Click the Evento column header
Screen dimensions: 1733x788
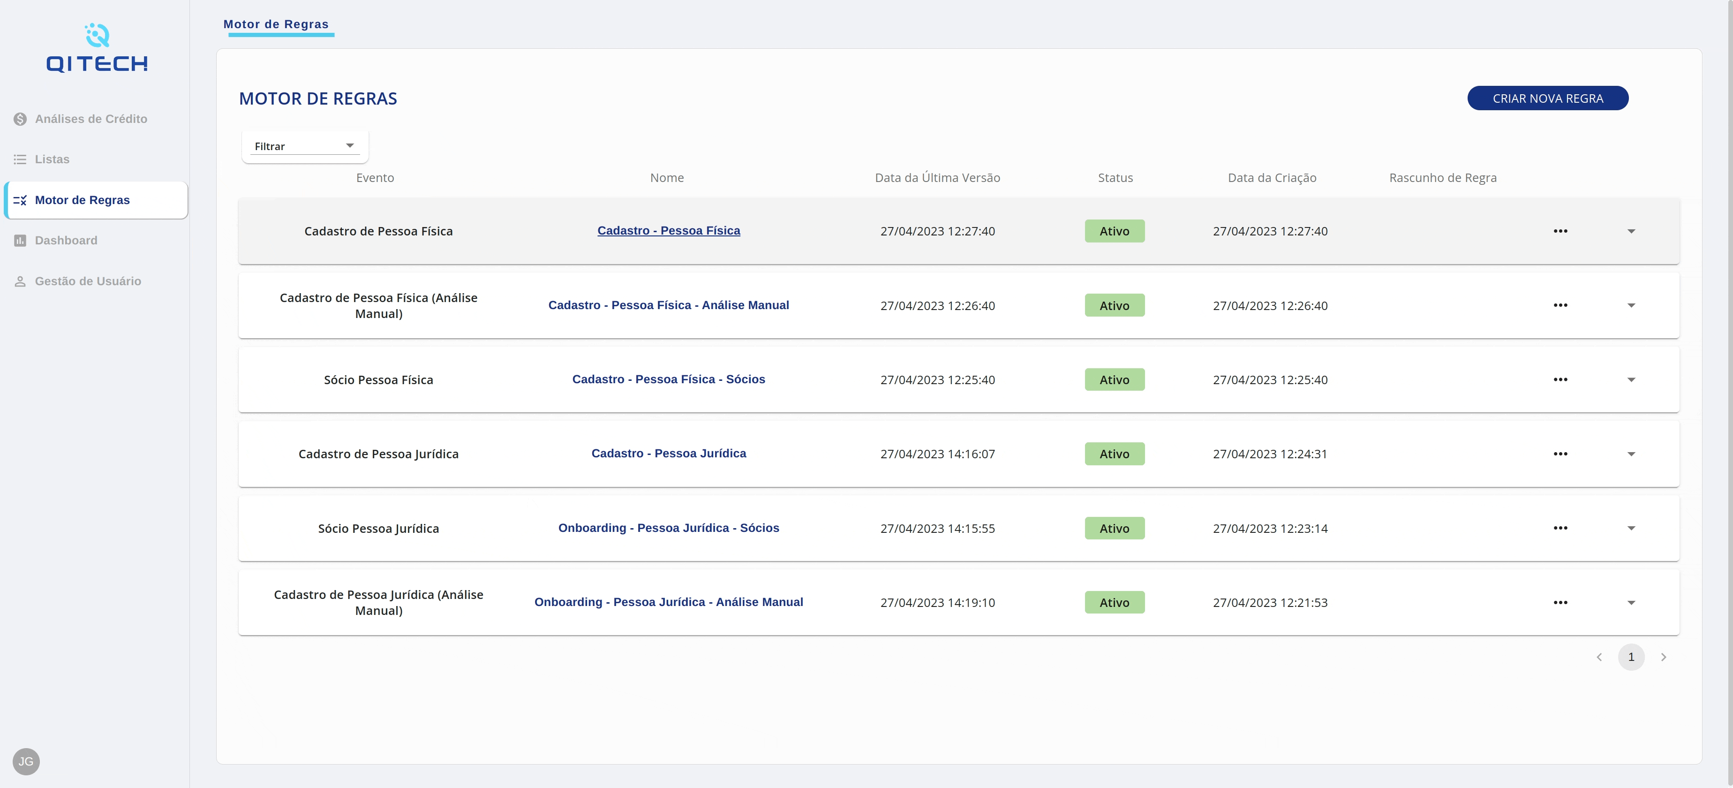click(376, 178)
